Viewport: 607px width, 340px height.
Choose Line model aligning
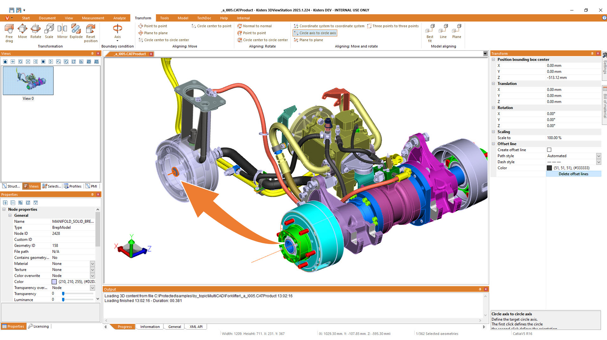[443, 31]
